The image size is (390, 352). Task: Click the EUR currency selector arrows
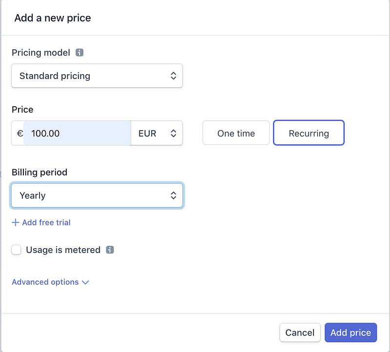tap(174, 133)
